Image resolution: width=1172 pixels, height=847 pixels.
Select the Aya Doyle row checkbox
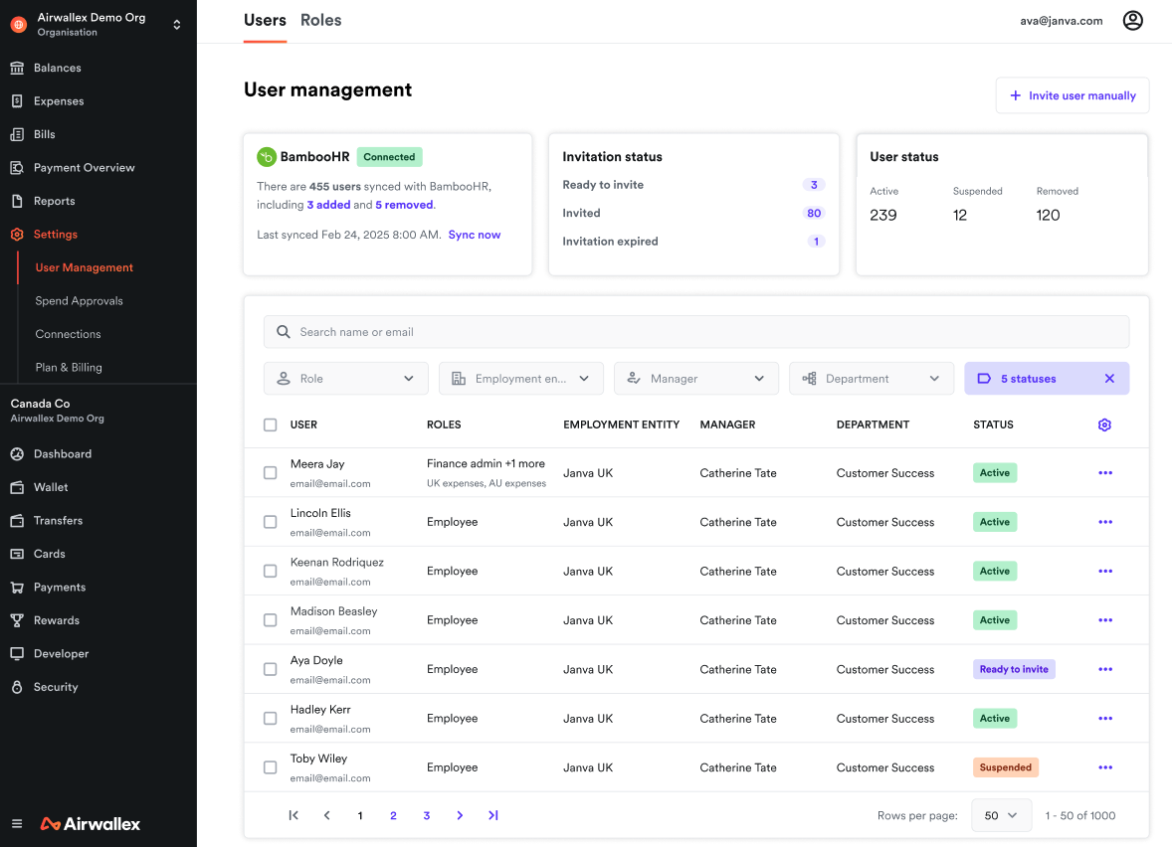271,669
